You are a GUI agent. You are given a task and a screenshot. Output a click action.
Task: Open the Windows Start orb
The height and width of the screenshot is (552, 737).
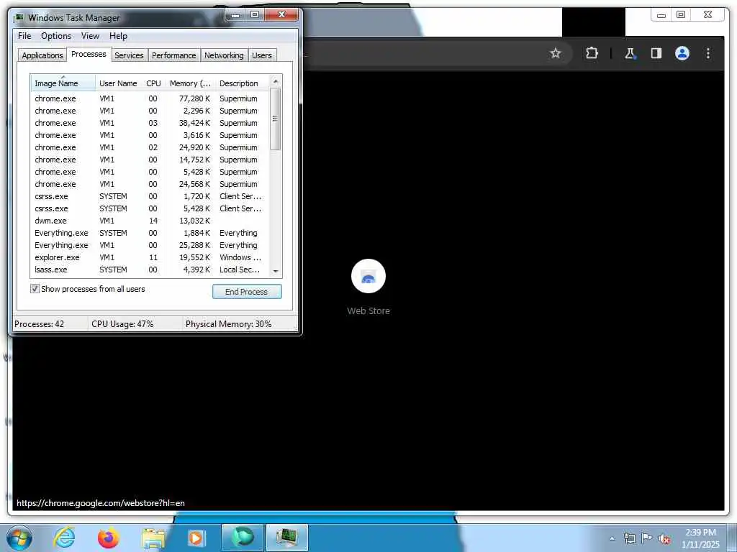19,538
